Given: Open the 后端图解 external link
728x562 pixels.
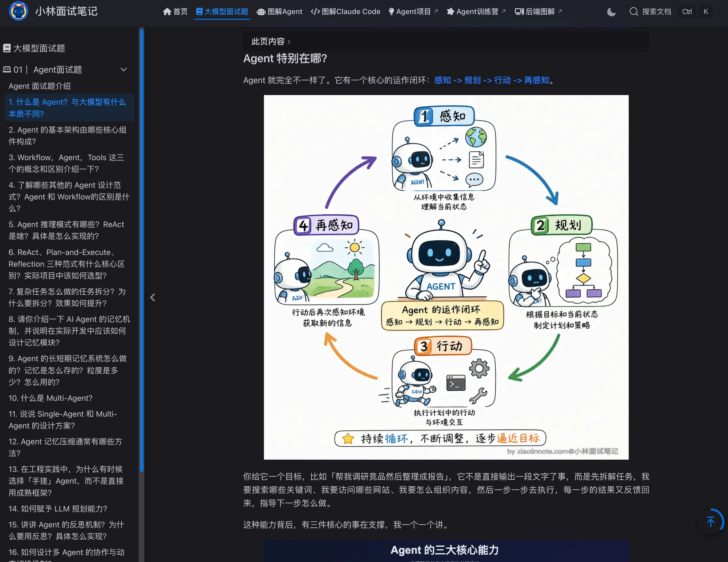Looking at the screenshot, I should 538,12.
